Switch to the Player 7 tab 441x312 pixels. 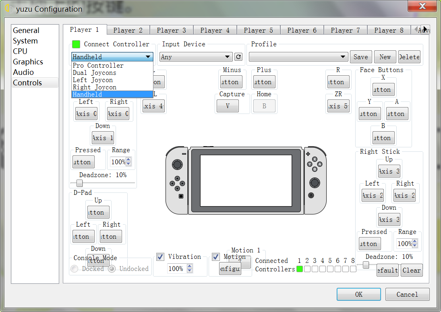[346, 30]
